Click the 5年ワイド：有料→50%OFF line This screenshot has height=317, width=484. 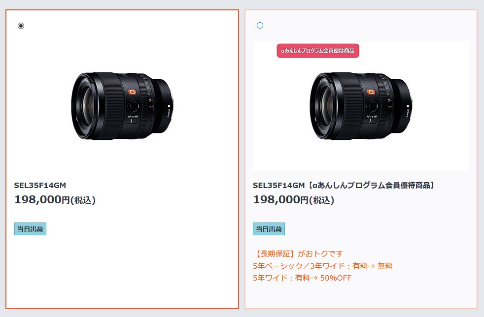pos(302,278)
